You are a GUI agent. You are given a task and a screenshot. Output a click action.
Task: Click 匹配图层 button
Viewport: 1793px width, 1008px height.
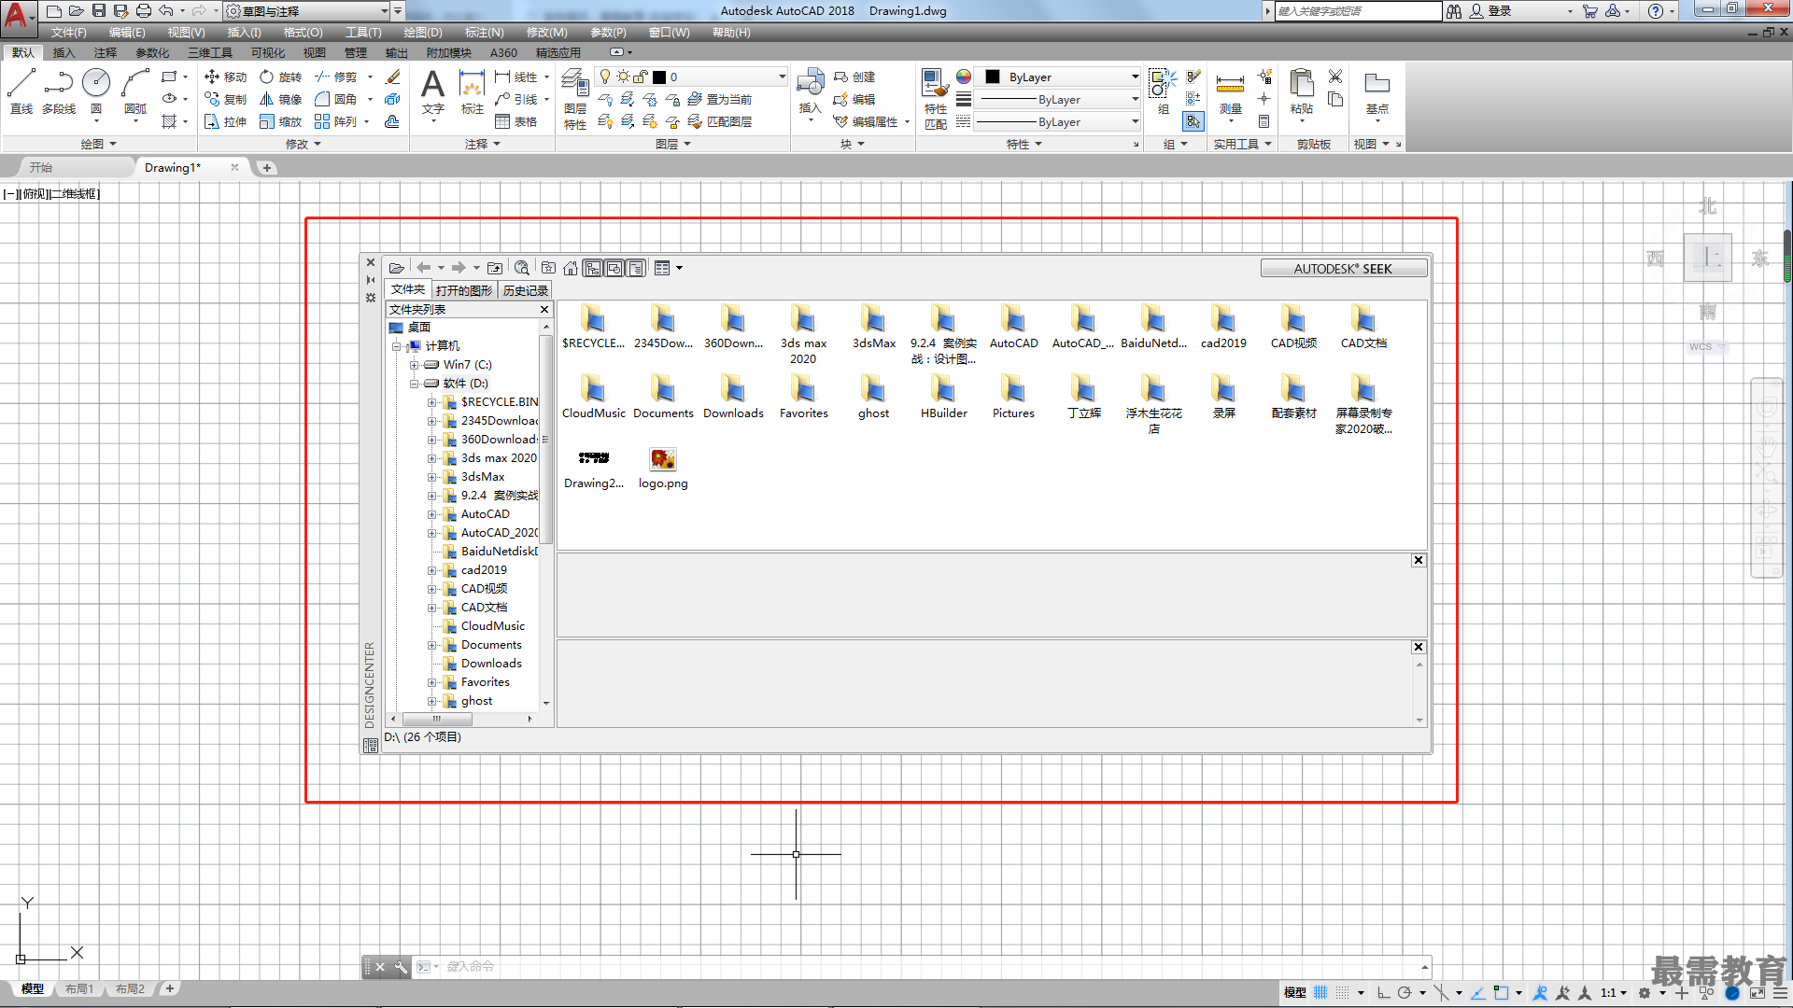click(720, 121)
